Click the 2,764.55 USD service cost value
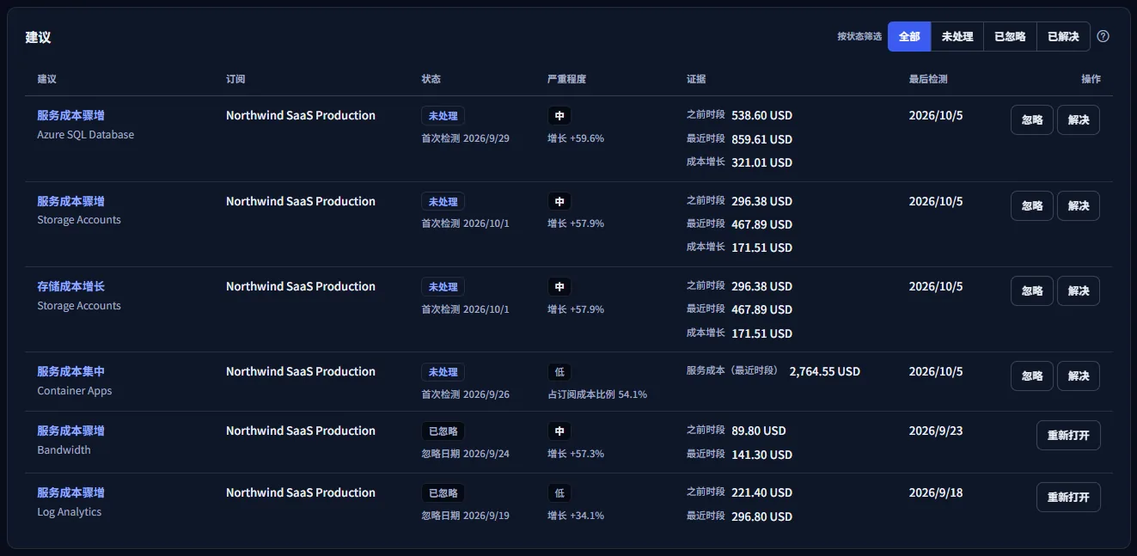This screenshot has width=1137, height=556. tap(824, 371)
